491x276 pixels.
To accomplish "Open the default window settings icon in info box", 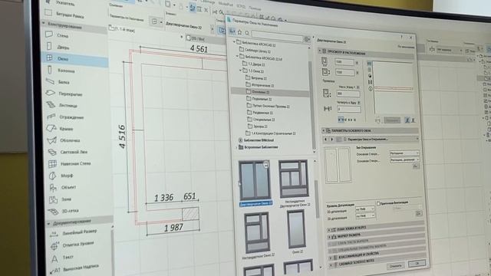I will coord(155,21).
